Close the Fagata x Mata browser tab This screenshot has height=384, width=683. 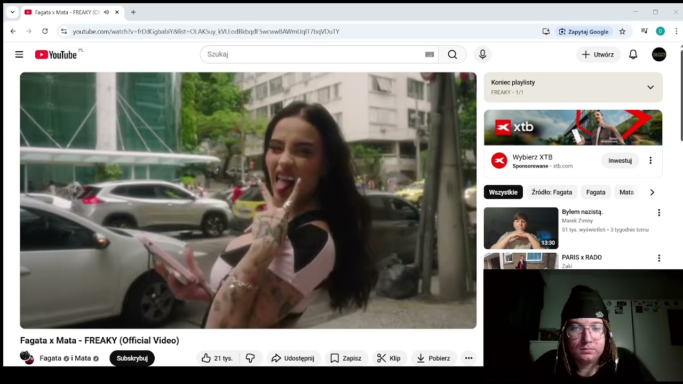(x=117, y=12)
